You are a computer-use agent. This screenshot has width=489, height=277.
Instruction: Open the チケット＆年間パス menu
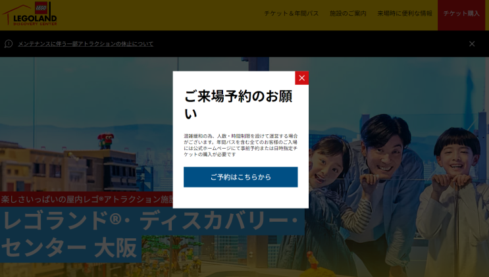click(292, 13)
